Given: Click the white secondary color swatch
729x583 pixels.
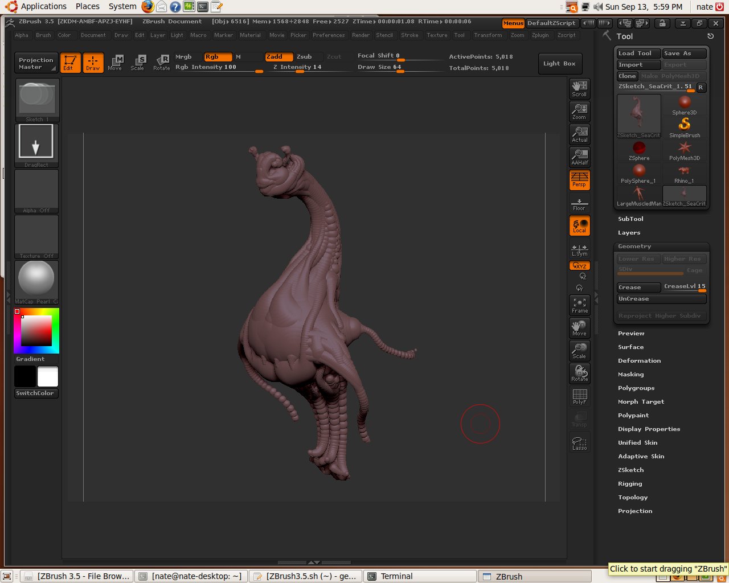Looking at the screenshot, I should pos(48,377).
